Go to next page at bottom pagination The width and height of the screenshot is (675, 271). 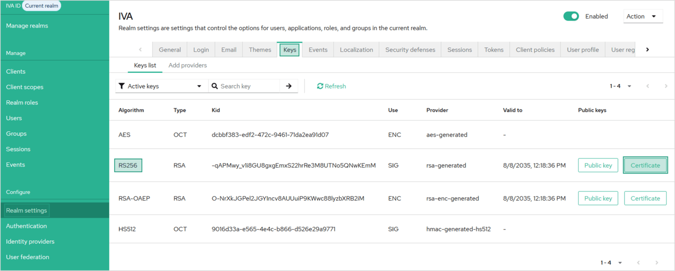click(657, 263)
